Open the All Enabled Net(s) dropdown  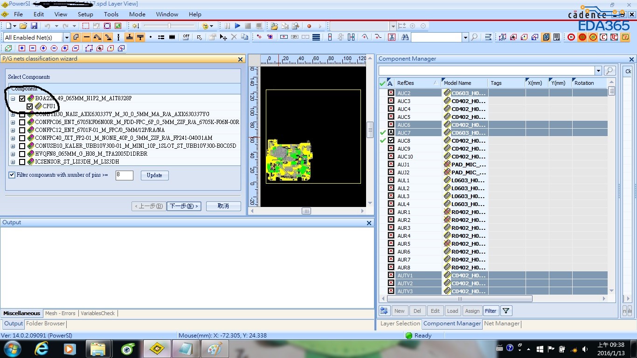point(66,37)
